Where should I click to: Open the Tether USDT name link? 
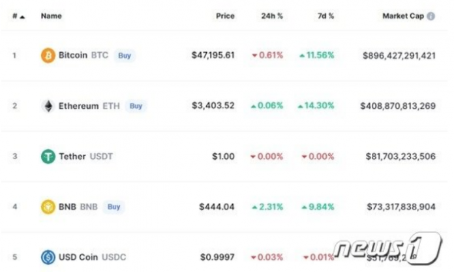tap(85, 157)
